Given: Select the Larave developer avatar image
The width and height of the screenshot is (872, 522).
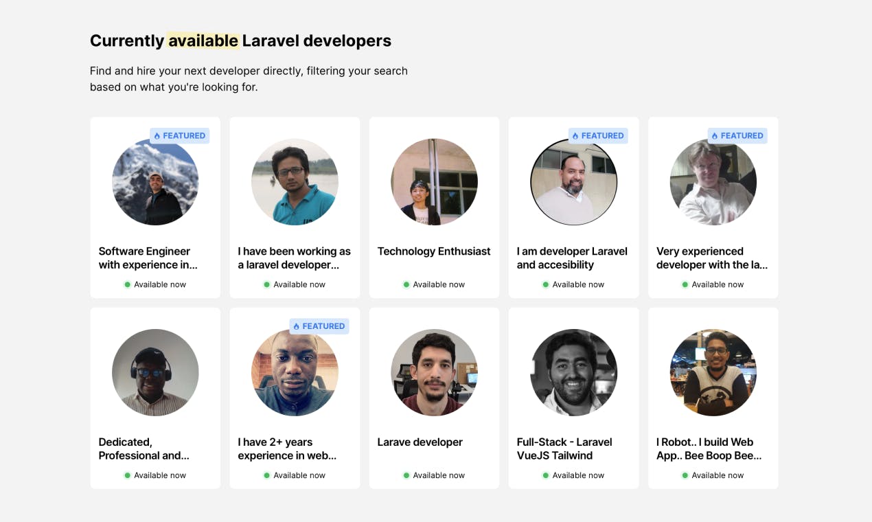Looking at the screenshot, I should (x=434, y=372).
